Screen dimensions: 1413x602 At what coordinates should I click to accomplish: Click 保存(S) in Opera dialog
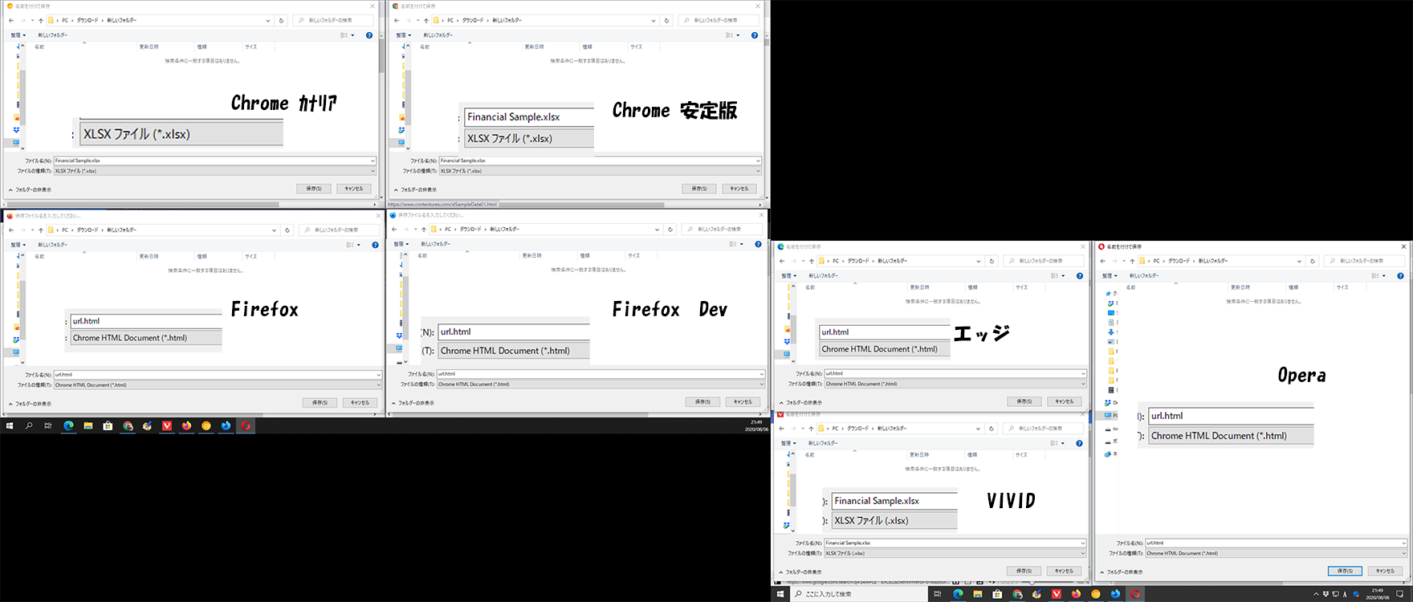pyautogui.click(x=1345, y=571)
